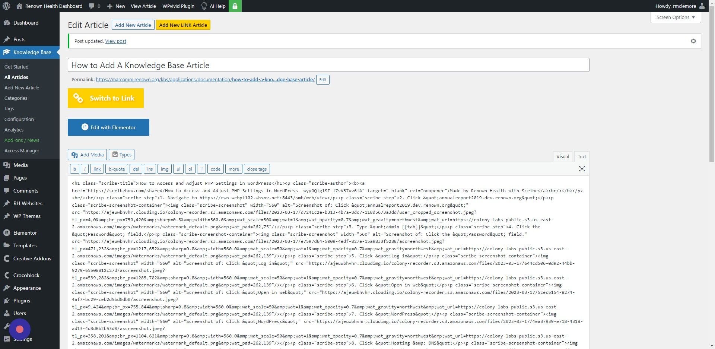The width and height of the screenshot is (715, 349).
Task: Click the Switch to Link button
Action: pos(106,98)
